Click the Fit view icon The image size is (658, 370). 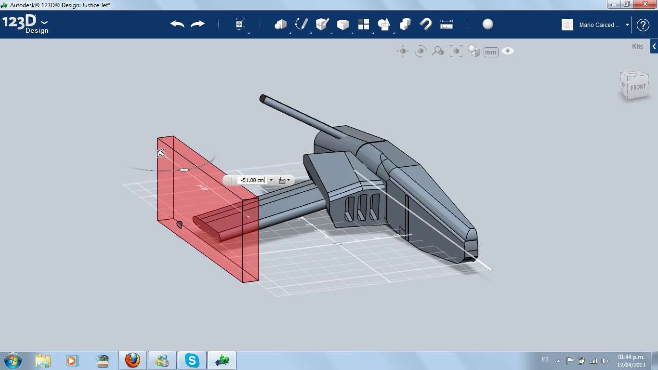click(456, 51)
